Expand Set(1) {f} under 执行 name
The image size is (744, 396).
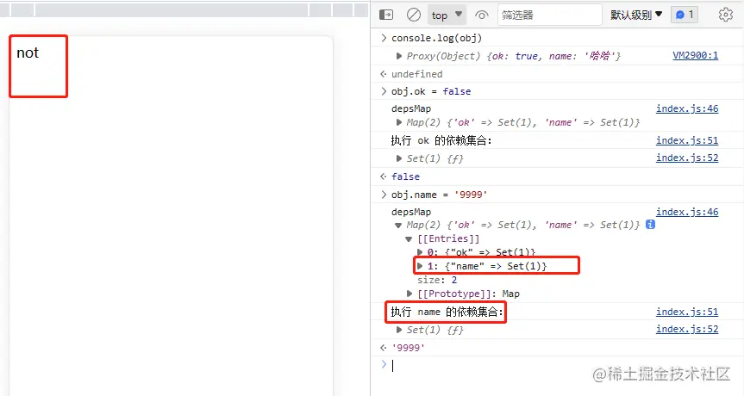[x=399, y=330]
